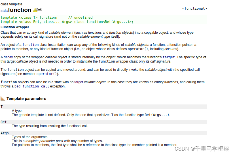Click 'The type resulting from invoking' description
The width and height of the screenshot is (233, 154).
[x=50, y=126]
